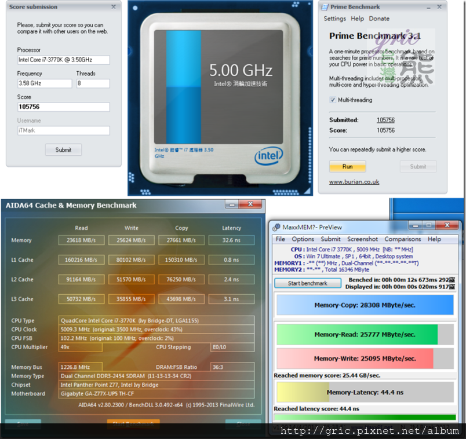Open the Options menu in MaxxMEM

pos(303,239)
